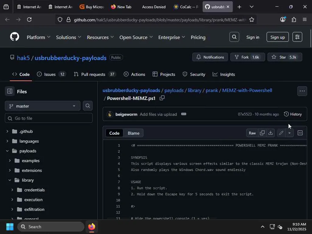
Task: Download raw file icon
Action: tap(271, 133)
